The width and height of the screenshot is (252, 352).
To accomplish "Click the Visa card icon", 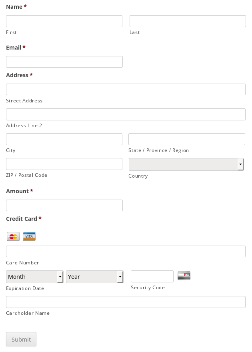I will [29, 236].
